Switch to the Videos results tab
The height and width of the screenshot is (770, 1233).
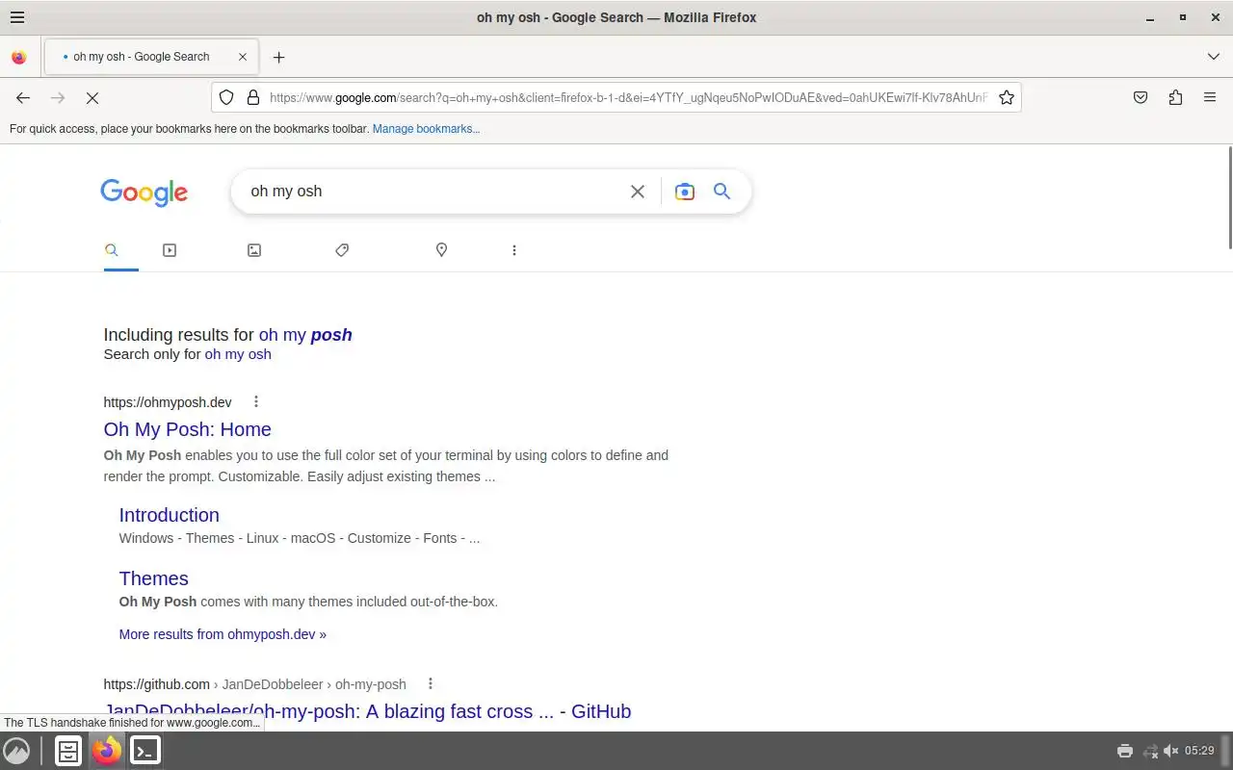tap(170, 250)
